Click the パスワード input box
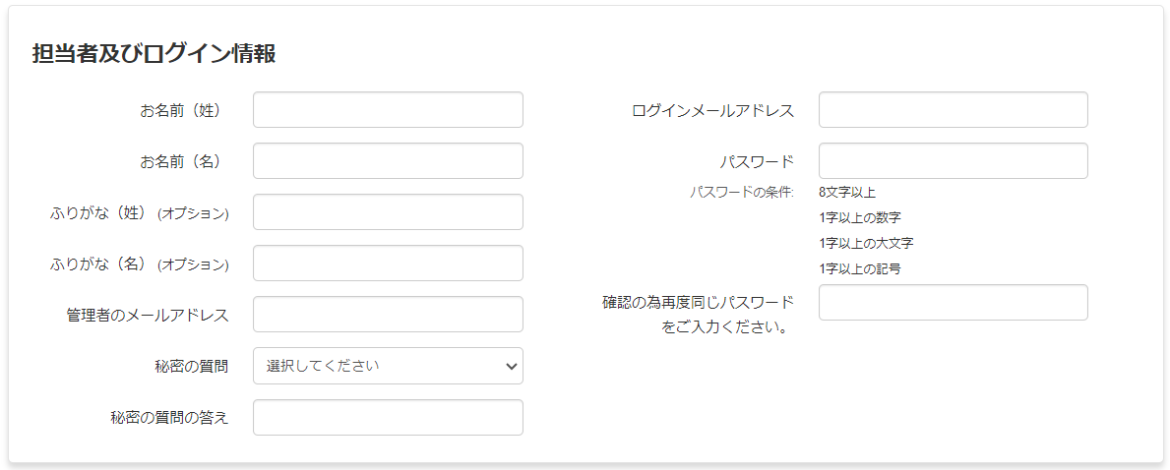The height and width of the screenshot is (470, 1170). [x=953, y=161]
